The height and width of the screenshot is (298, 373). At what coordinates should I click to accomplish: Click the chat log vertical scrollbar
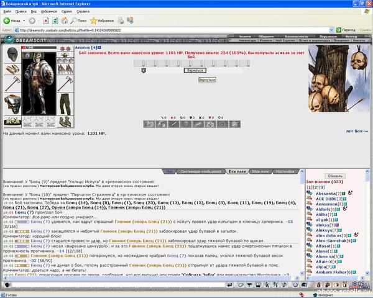[302, 222]
